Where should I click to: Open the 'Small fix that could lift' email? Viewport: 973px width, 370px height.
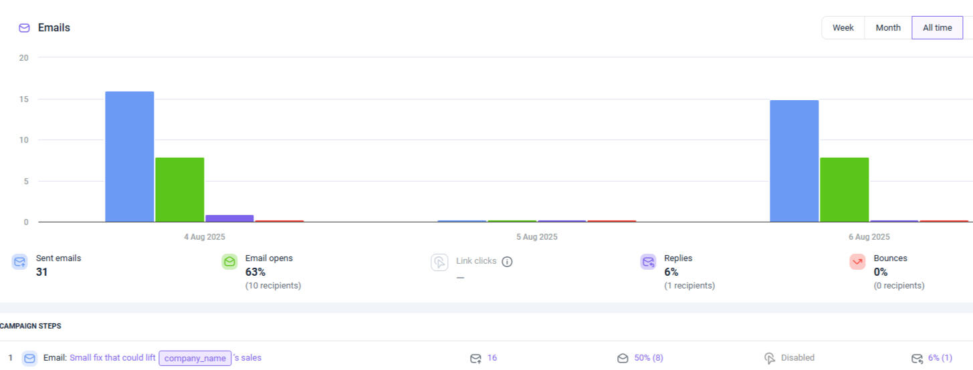pos(112,358)
